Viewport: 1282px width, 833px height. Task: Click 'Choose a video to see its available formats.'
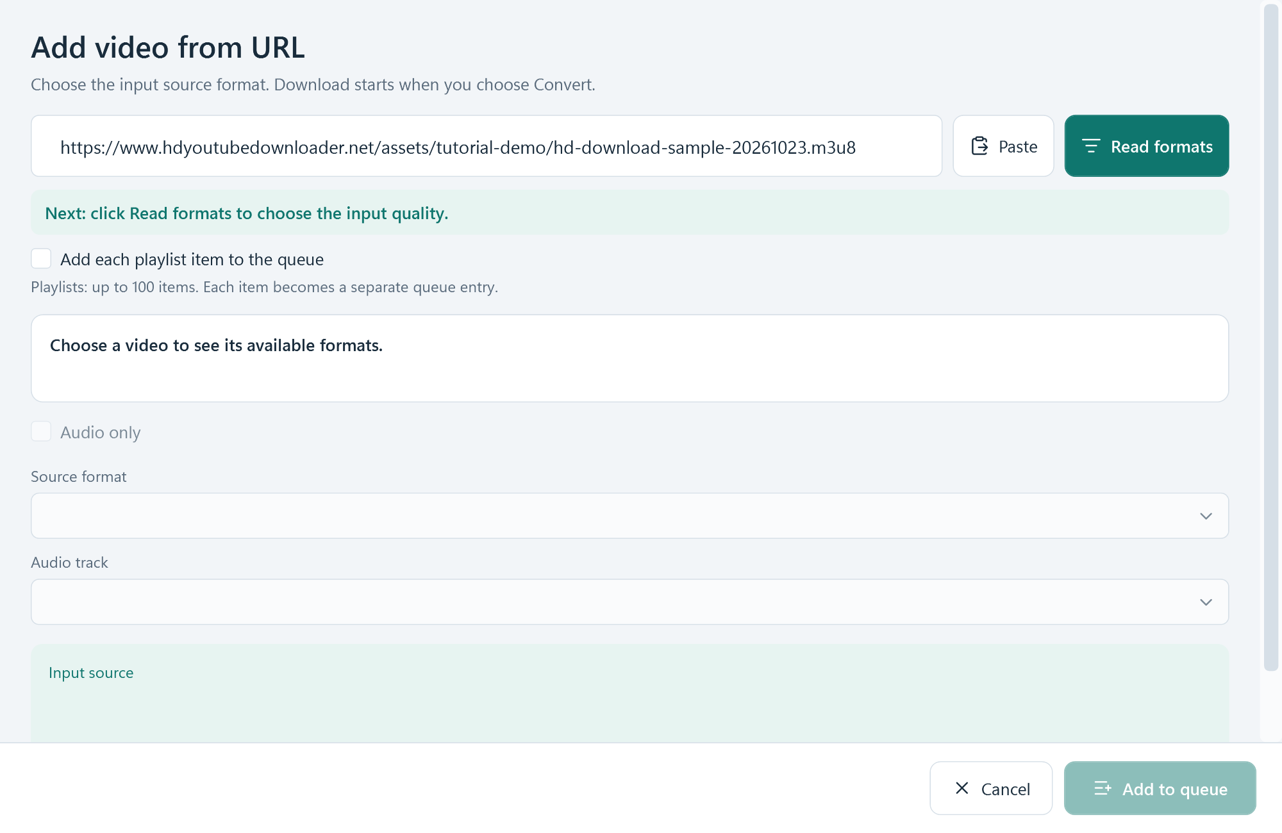(216, 345)
